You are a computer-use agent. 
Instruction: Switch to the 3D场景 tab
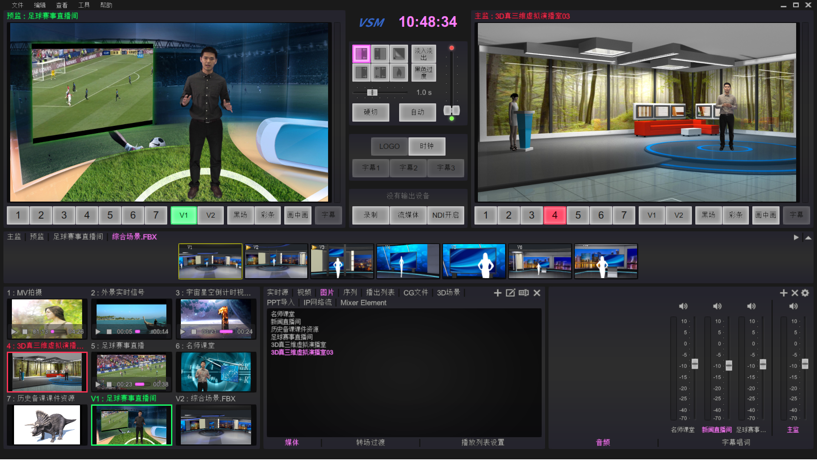(448, 293)
